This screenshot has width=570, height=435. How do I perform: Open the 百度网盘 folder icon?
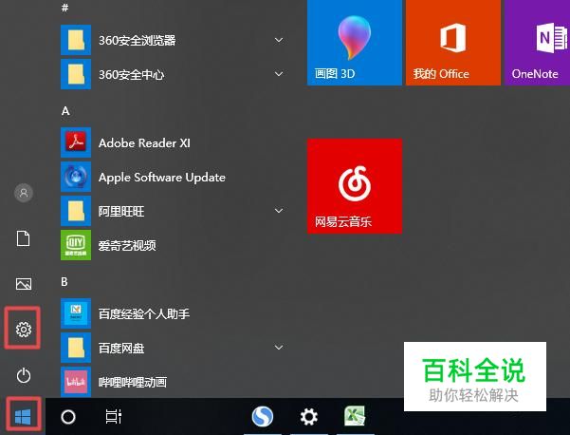[x=76, y=348]
